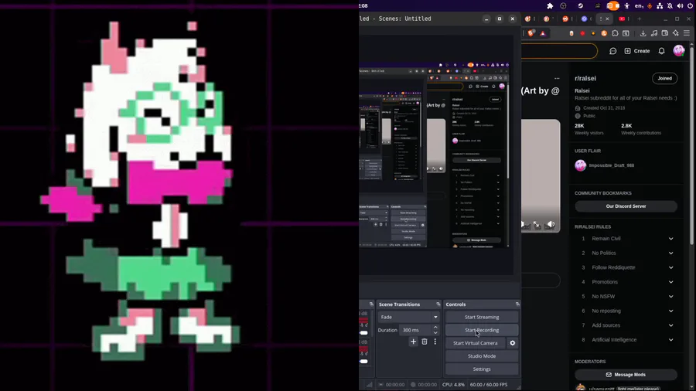696x391 pixels.
Task: Open the browser downloads icon
Action: tap(643, 33)
